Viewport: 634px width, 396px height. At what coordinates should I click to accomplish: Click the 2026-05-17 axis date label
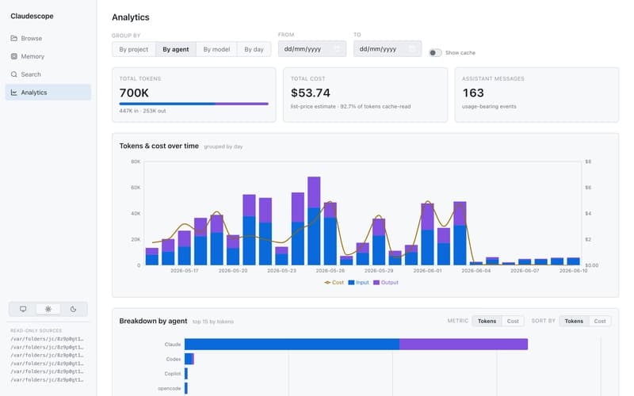185,271
